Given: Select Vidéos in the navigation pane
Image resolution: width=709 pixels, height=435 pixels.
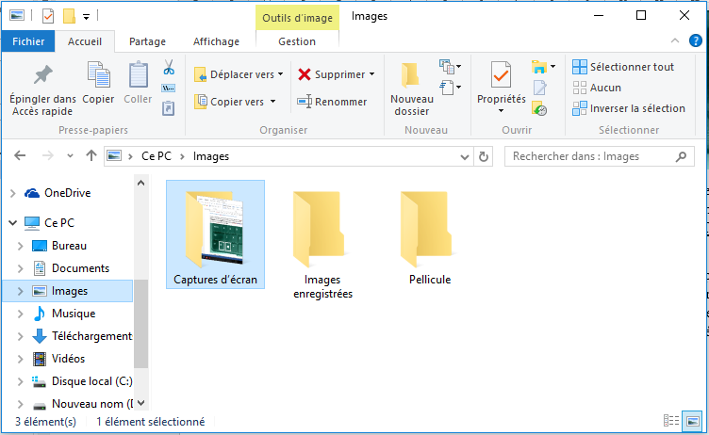Looking at the screenshot, I should [58, 359].
